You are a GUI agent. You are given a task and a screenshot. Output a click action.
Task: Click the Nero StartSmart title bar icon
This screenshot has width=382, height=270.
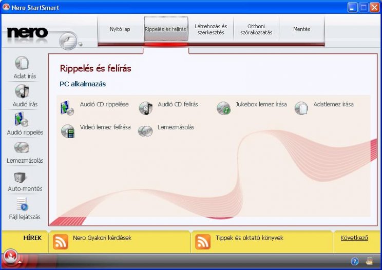[6, 7]
